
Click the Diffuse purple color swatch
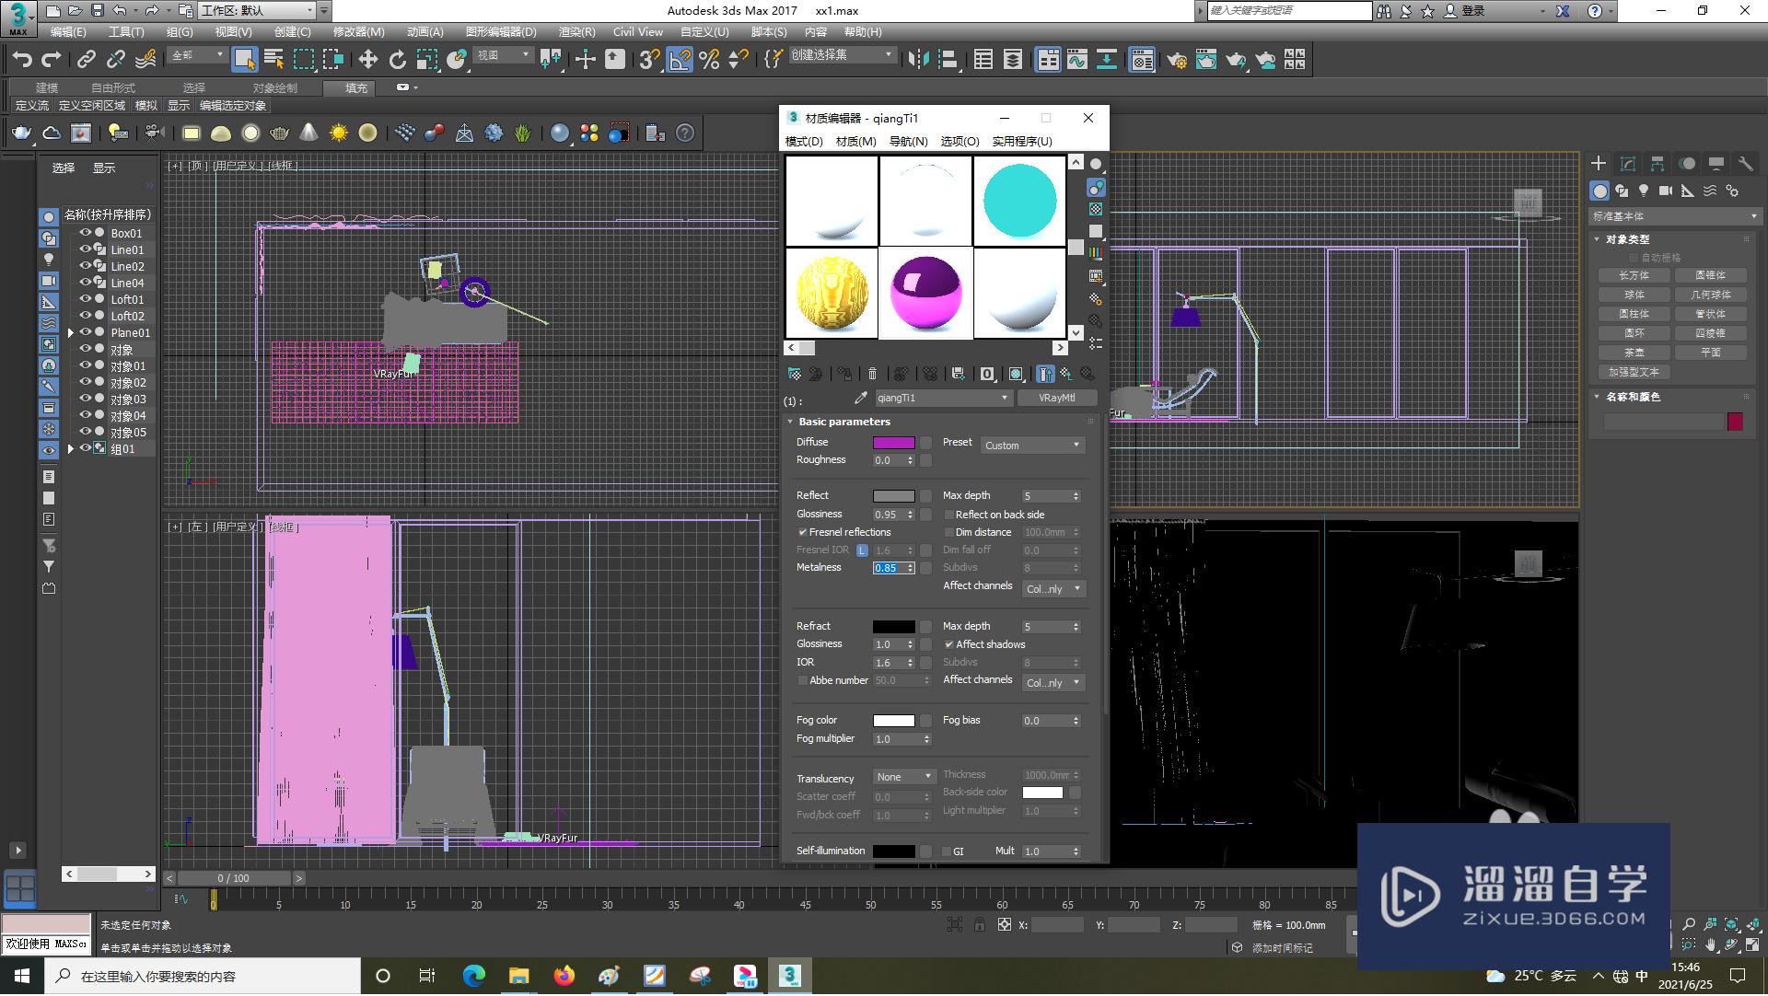pyautogui.click(x=893, y=443)
